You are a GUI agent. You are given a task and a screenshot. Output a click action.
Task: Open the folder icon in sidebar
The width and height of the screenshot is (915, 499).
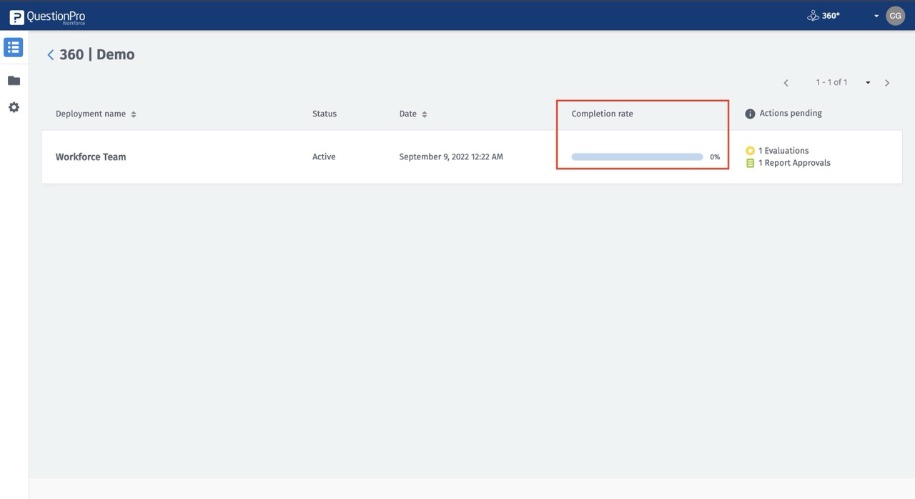(14, 81)
